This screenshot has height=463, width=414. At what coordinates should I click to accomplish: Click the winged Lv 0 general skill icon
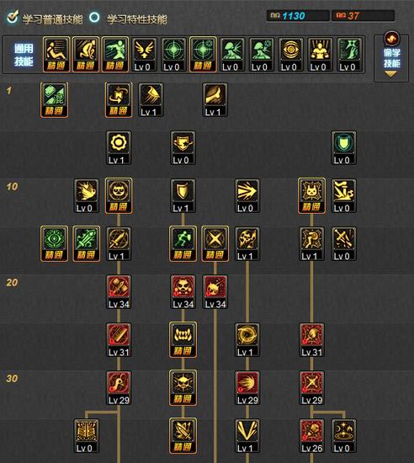pos(144,55)
